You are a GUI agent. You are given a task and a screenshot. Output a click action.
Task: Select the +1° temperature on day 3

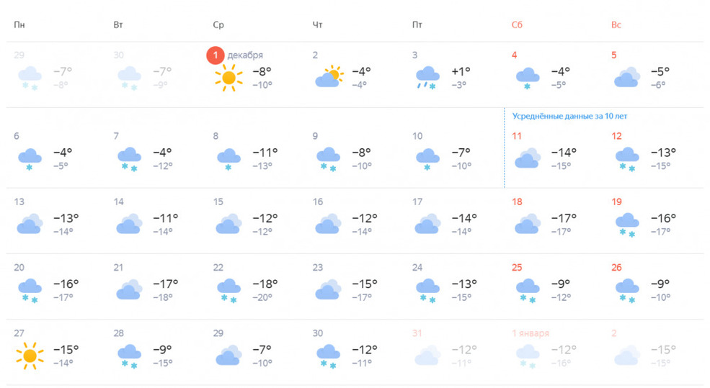(461, 71)
